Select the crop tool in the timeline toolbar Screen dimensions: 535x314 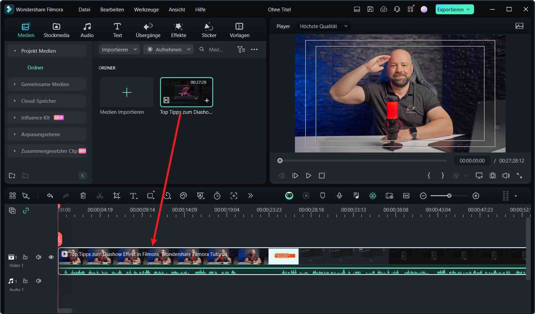(116, 196)
